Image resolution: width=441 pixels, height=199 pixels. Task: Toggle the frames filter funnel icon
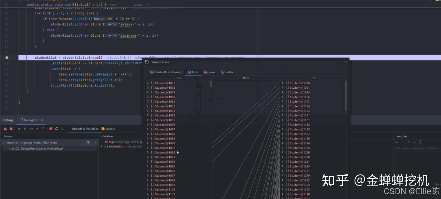(x=88, y=143)
